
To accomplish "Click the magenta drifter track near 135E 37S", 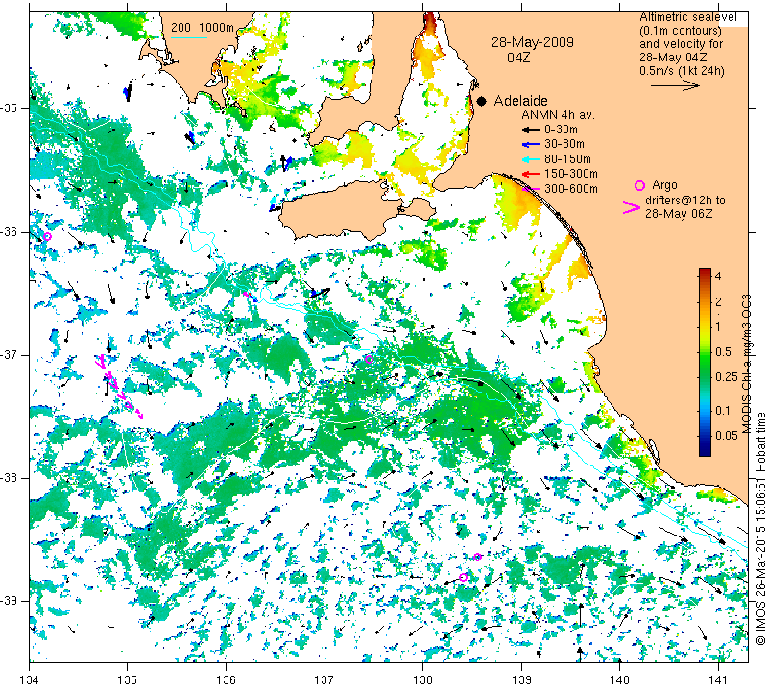I will pos(119,387).
